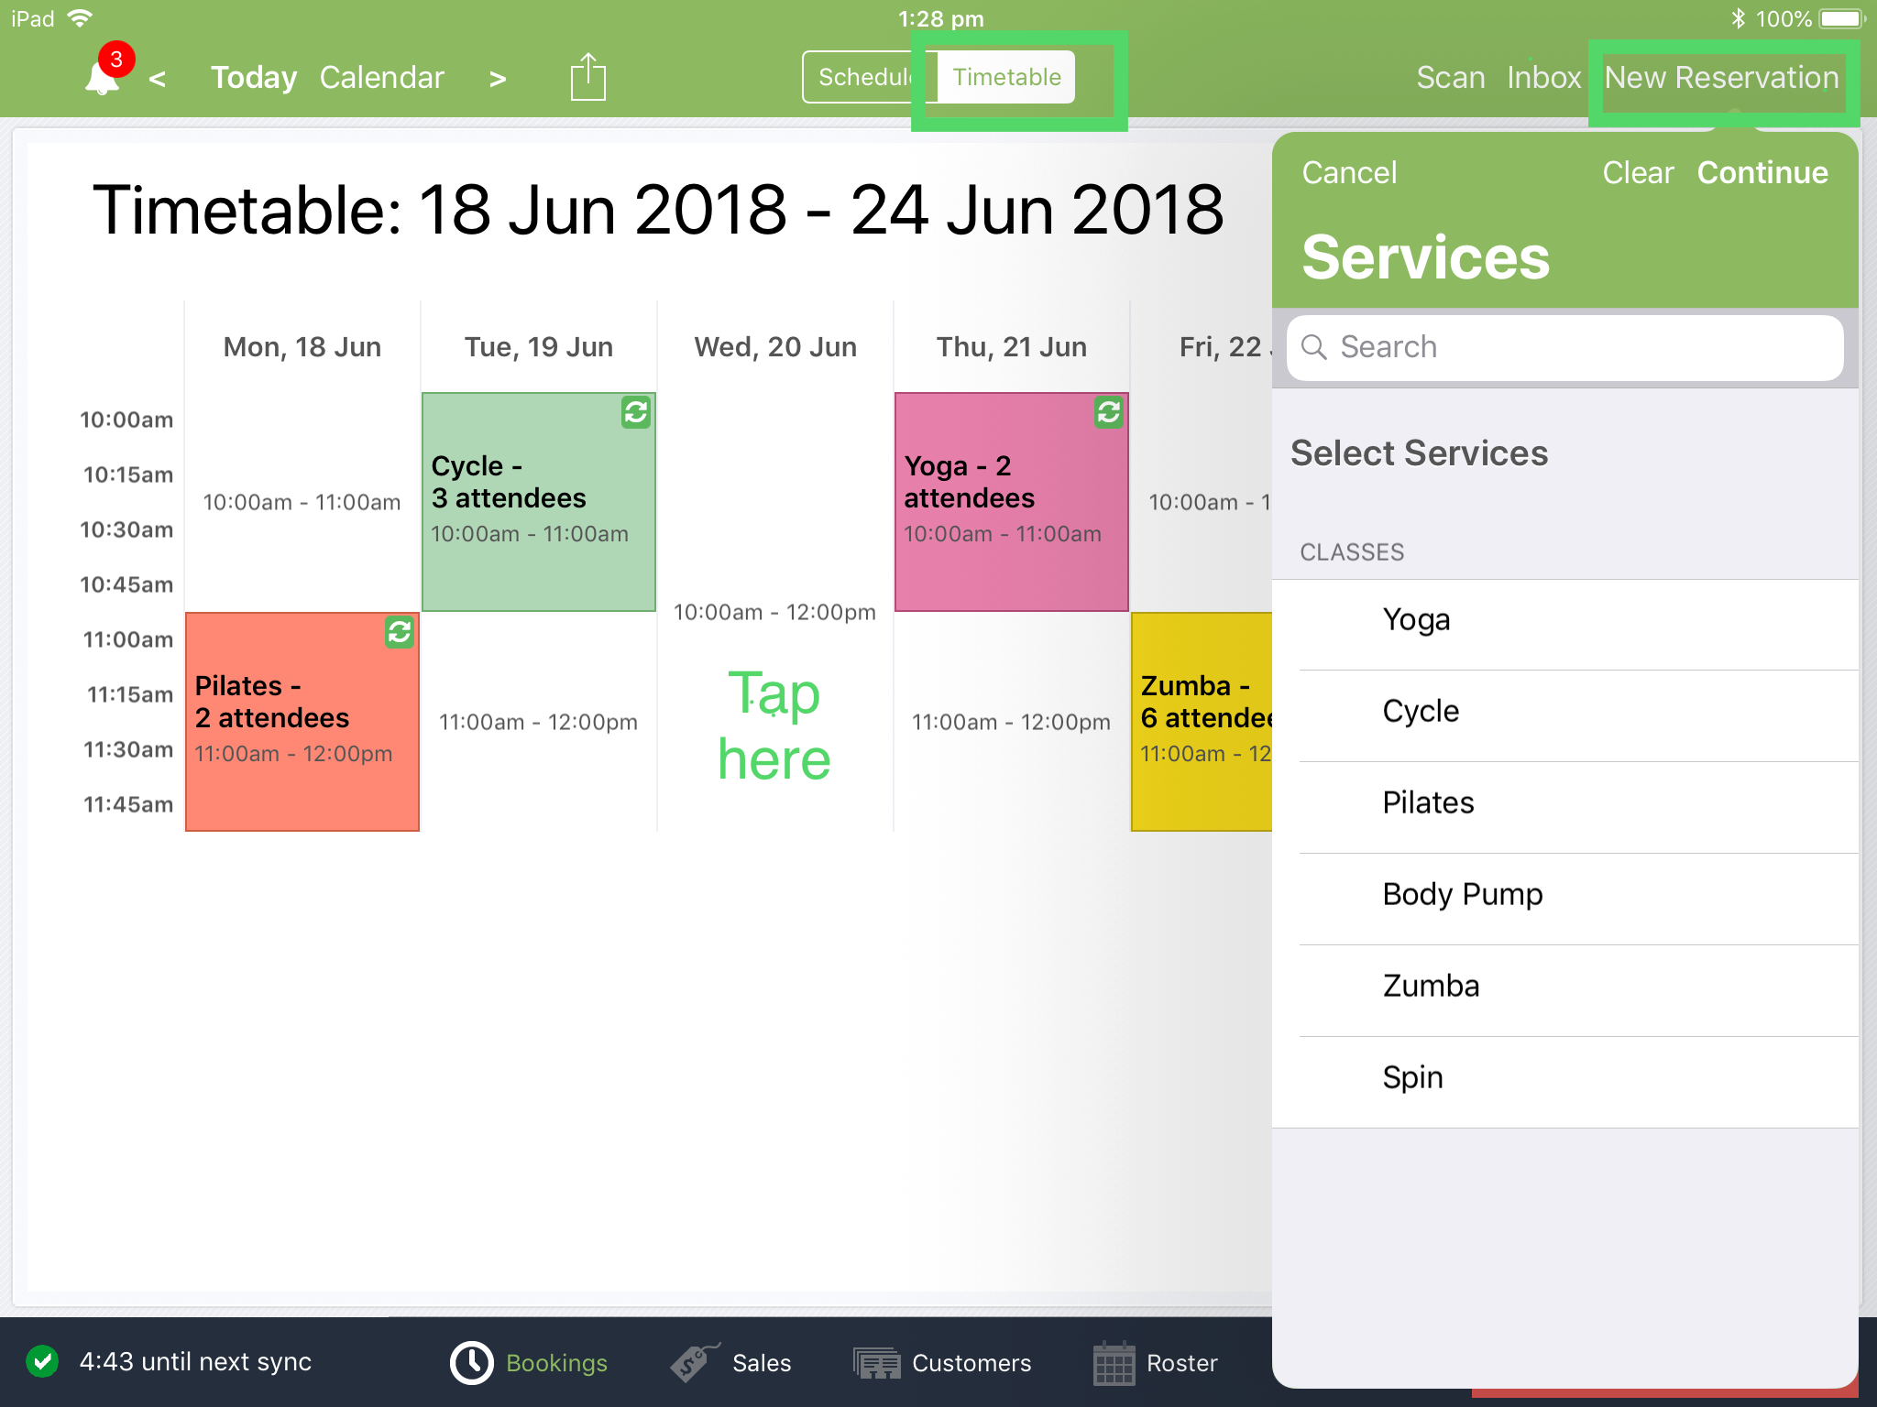
Task: Open Customers via the building icon
Action: 876,1362
